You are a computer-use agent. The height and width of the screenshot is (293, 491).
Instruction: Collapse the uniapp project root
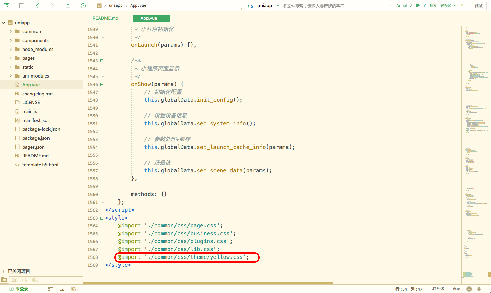tap(4, 23)
